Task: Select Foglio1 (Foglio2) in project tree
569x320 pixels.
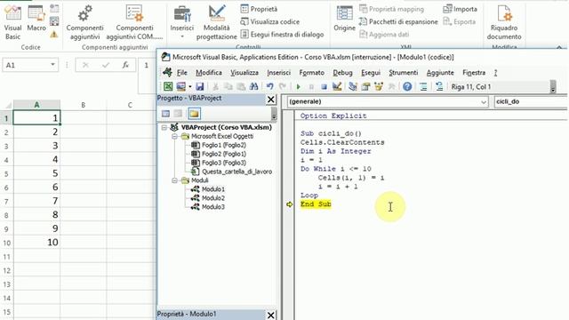Action: point(224,145)
